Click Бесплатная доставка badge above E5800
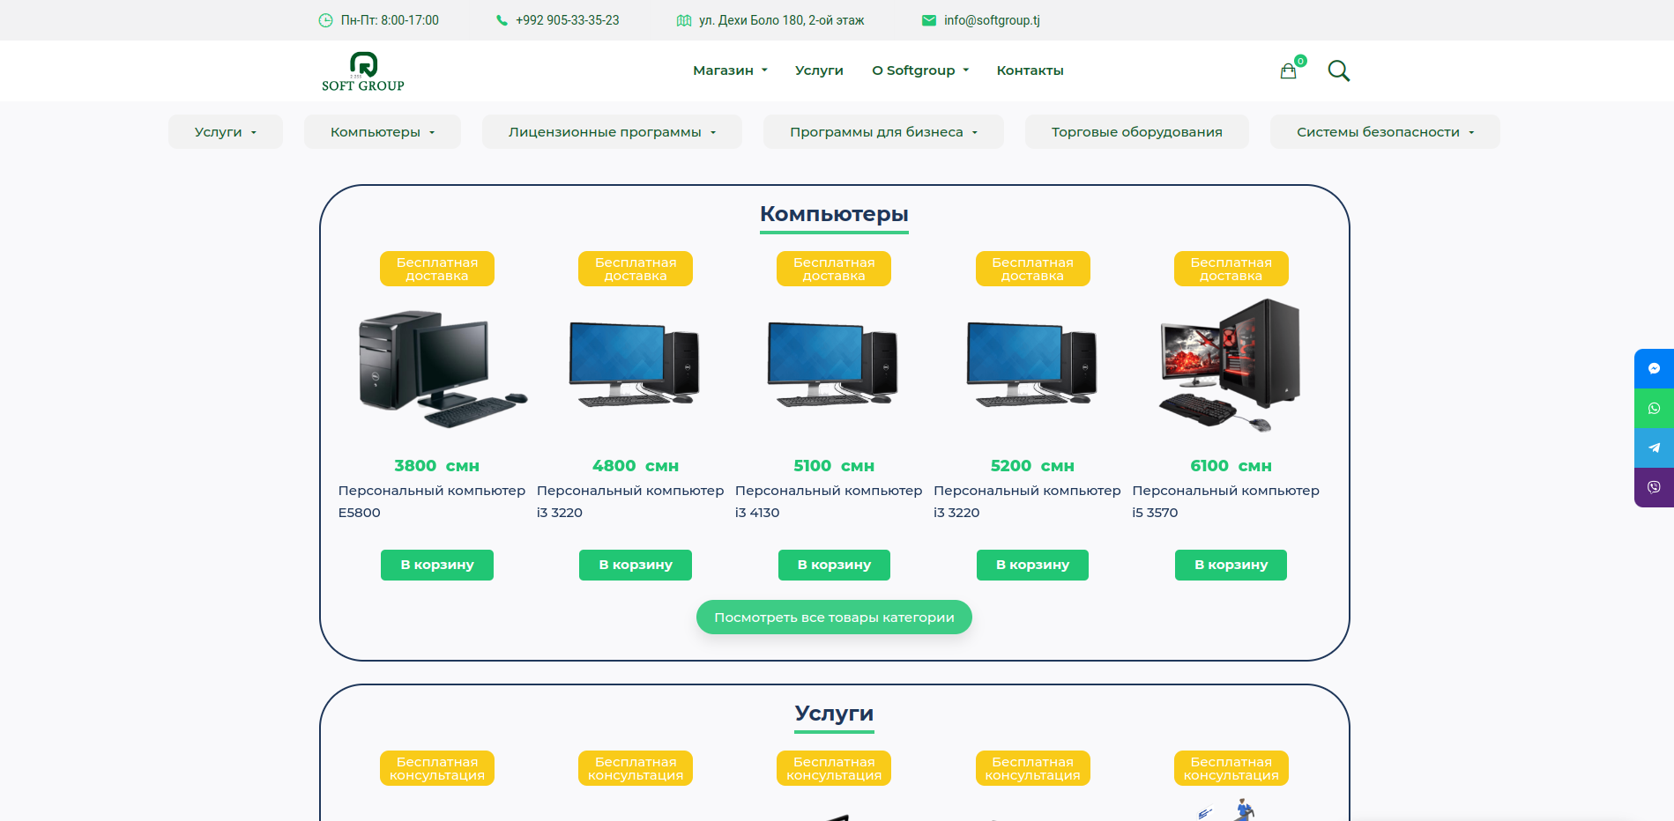 coord(437,269)
